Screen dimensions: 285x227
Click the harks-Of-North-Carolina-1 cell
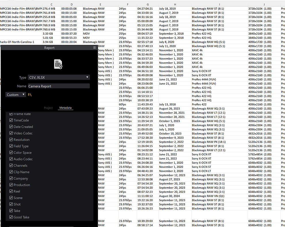click(21, 42)
